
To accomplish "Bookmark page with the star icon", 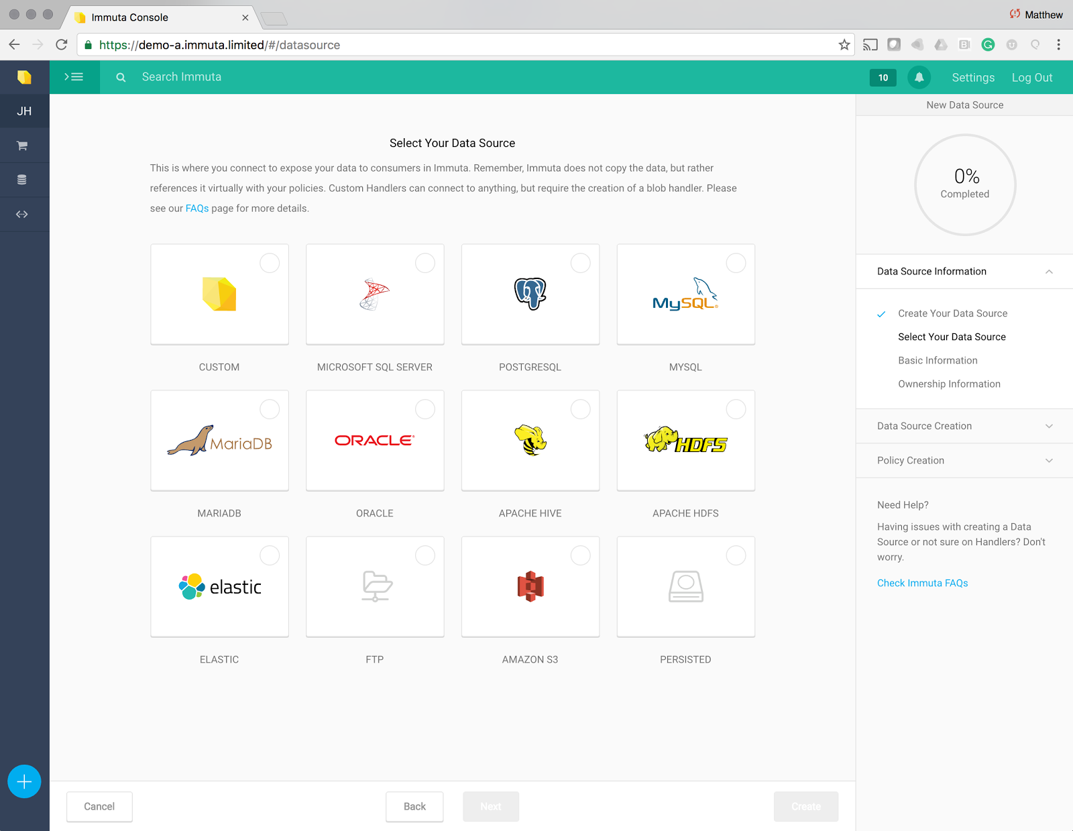I will (x=844, y=45).
